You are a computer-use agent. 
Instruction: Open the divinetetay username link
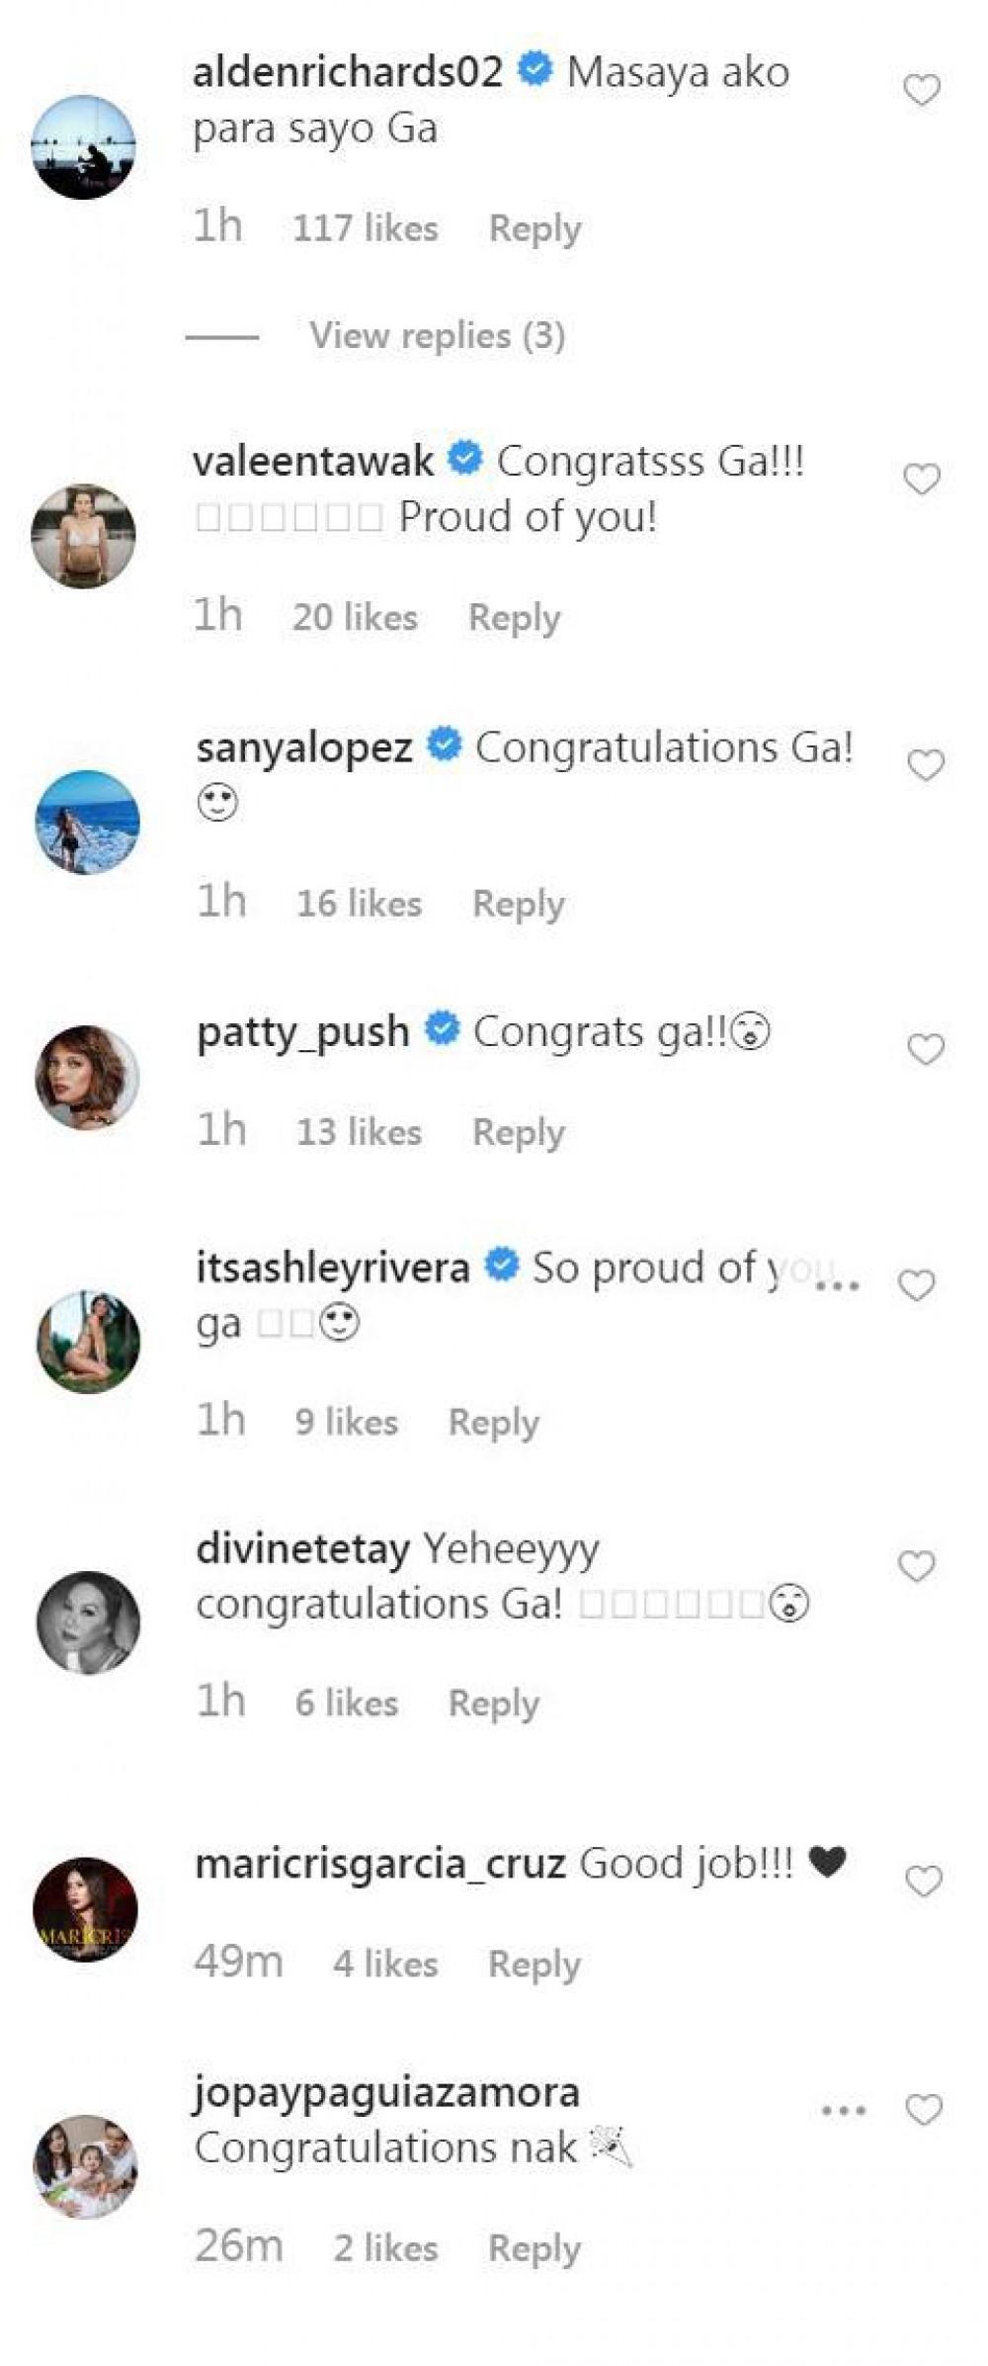(302, 1548)
